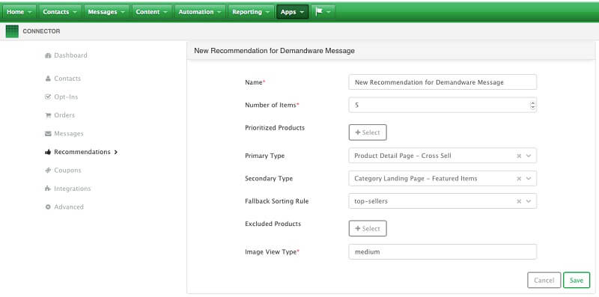Open the Fallback Sorting Rule dropdown arrow
Viewport: 599px width, 297px height.
pyautogui.click(x=529, y=201)
